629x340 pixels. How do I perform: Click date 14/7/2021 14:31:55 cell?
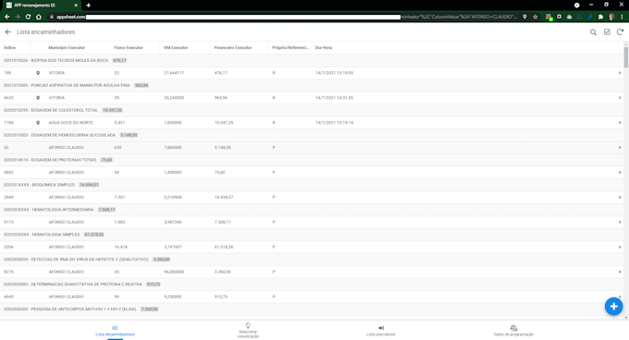click(334, 98)
